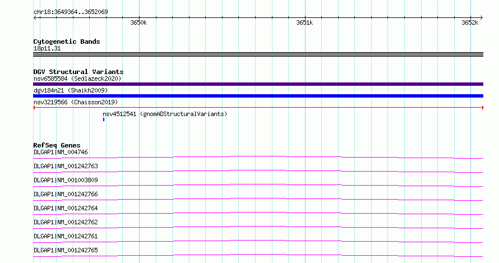Select the dark purple nsv6585584 variant bar
Image resolution: width=499 pixels, height=263 pixels.
(258, 84)
